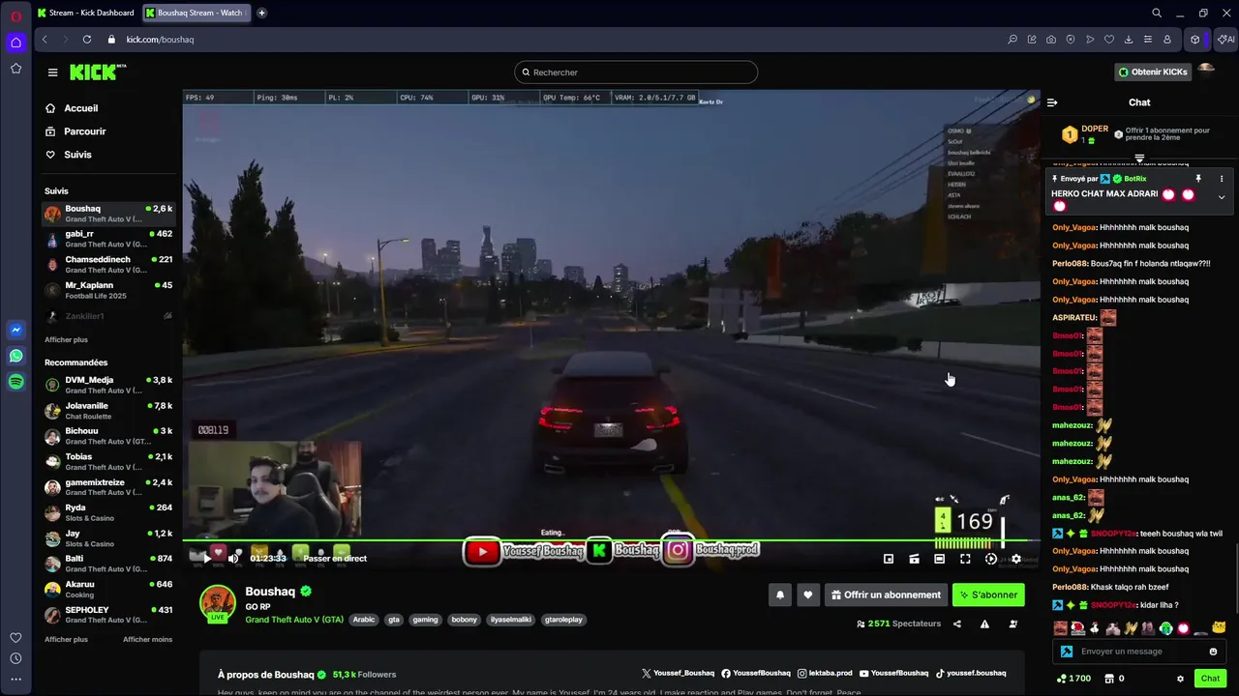This screenshot has width=1239, height=696.
Task: Open sidebar history clock icon
Action: pos(15,658)
